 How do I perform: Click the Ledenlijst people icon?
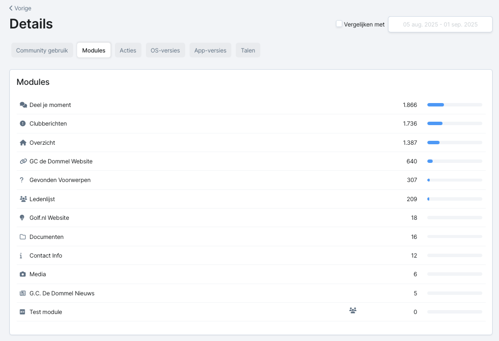coord(23,199)
